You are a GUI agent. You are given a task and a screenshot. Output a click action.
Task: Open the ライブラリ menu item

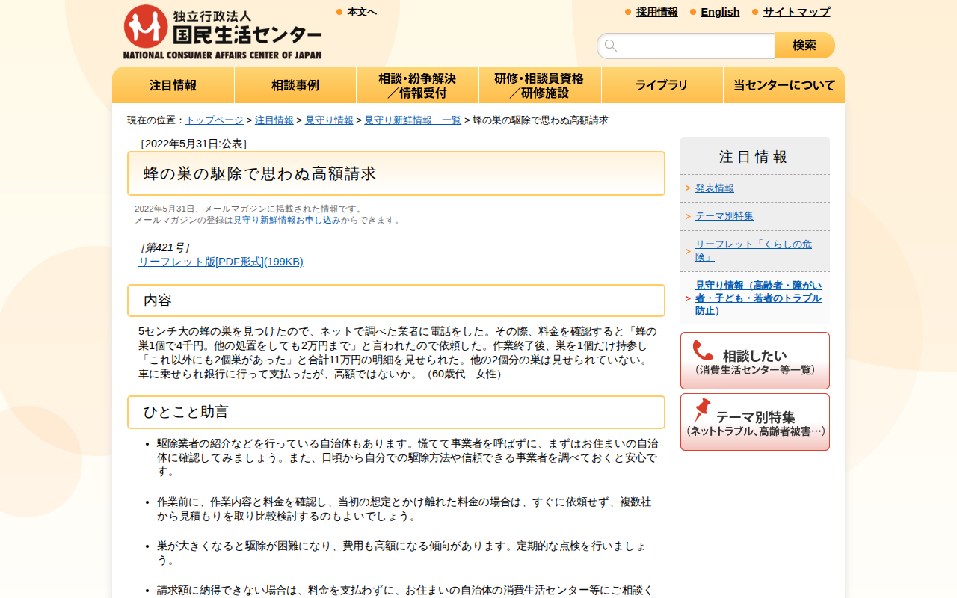[662, 84]
